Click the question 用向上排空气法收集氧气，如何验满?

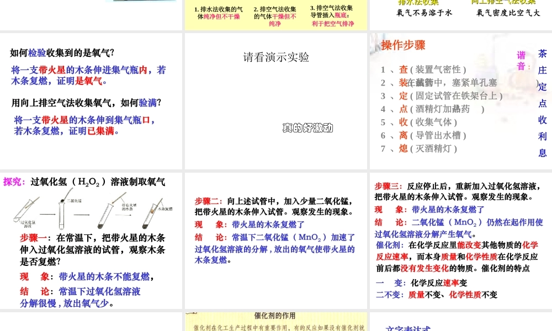[x=86, y=103]
